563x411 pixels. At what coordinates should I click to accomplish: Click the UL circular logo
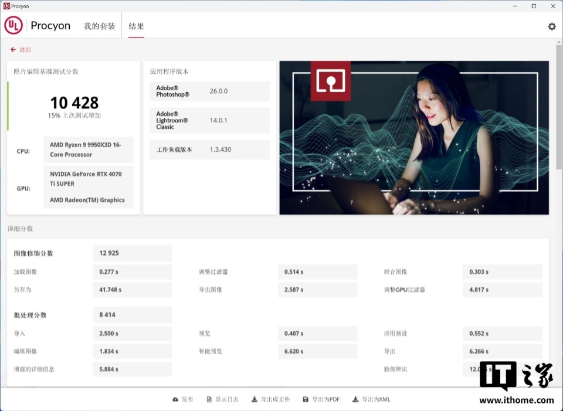pyautogui.click(x=13, y=26)
